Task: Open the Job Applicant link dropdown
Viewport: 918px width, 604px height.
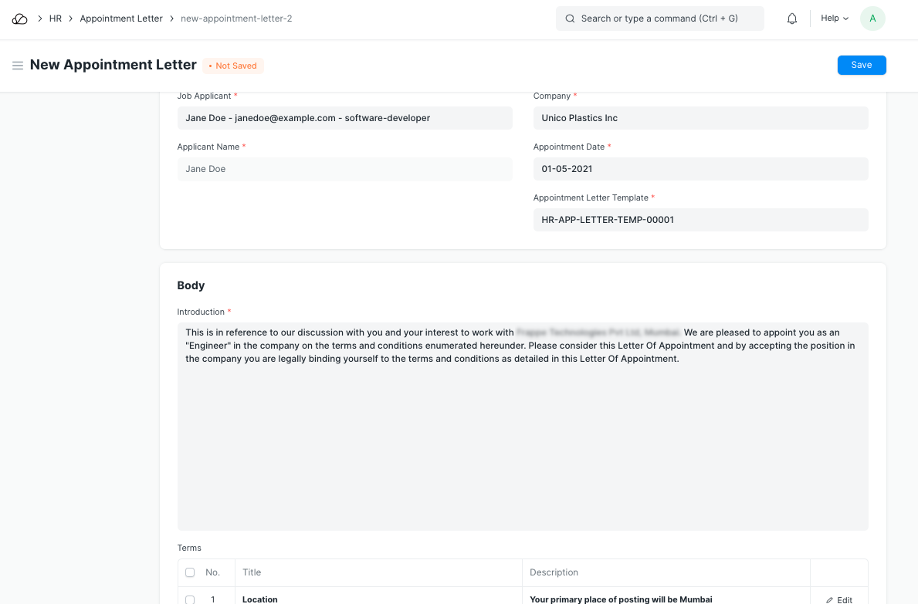Action: tap(344, 118)
